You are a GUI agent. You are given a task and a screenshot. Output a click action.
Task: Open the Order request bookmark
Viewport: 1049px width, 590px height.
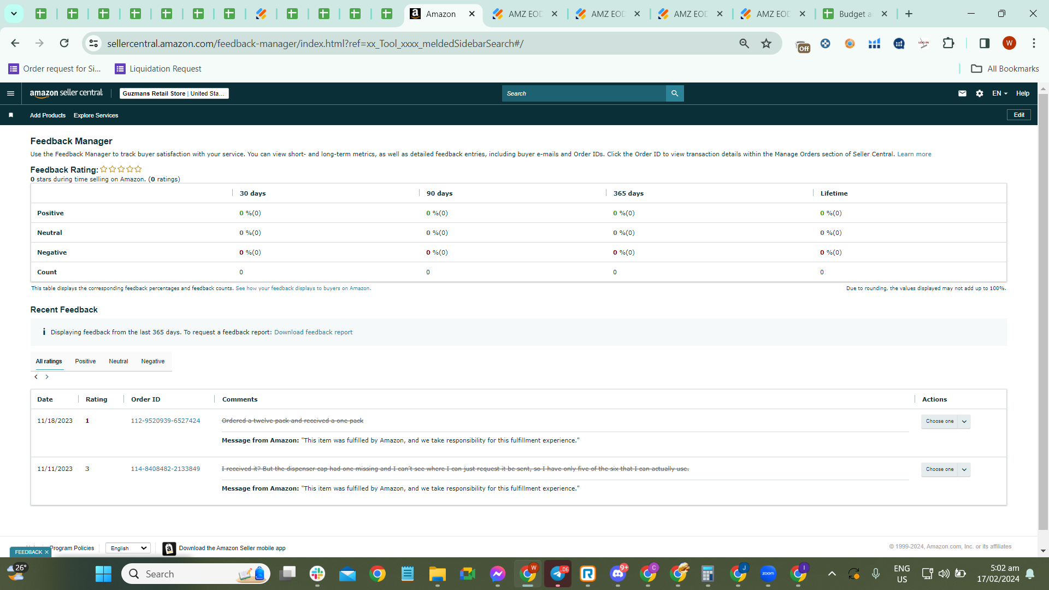click(x=55, y=69)
